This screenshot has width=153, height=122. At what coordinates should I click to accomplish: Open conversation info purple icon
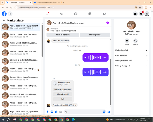pos(108,23)
